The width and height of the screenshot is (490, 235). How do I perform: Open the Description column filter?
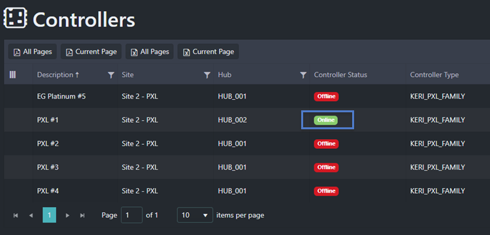point(111,75)
